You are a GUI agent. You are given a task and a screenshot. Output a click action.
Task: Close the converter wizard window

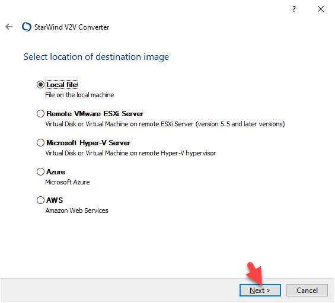point(320,9)
